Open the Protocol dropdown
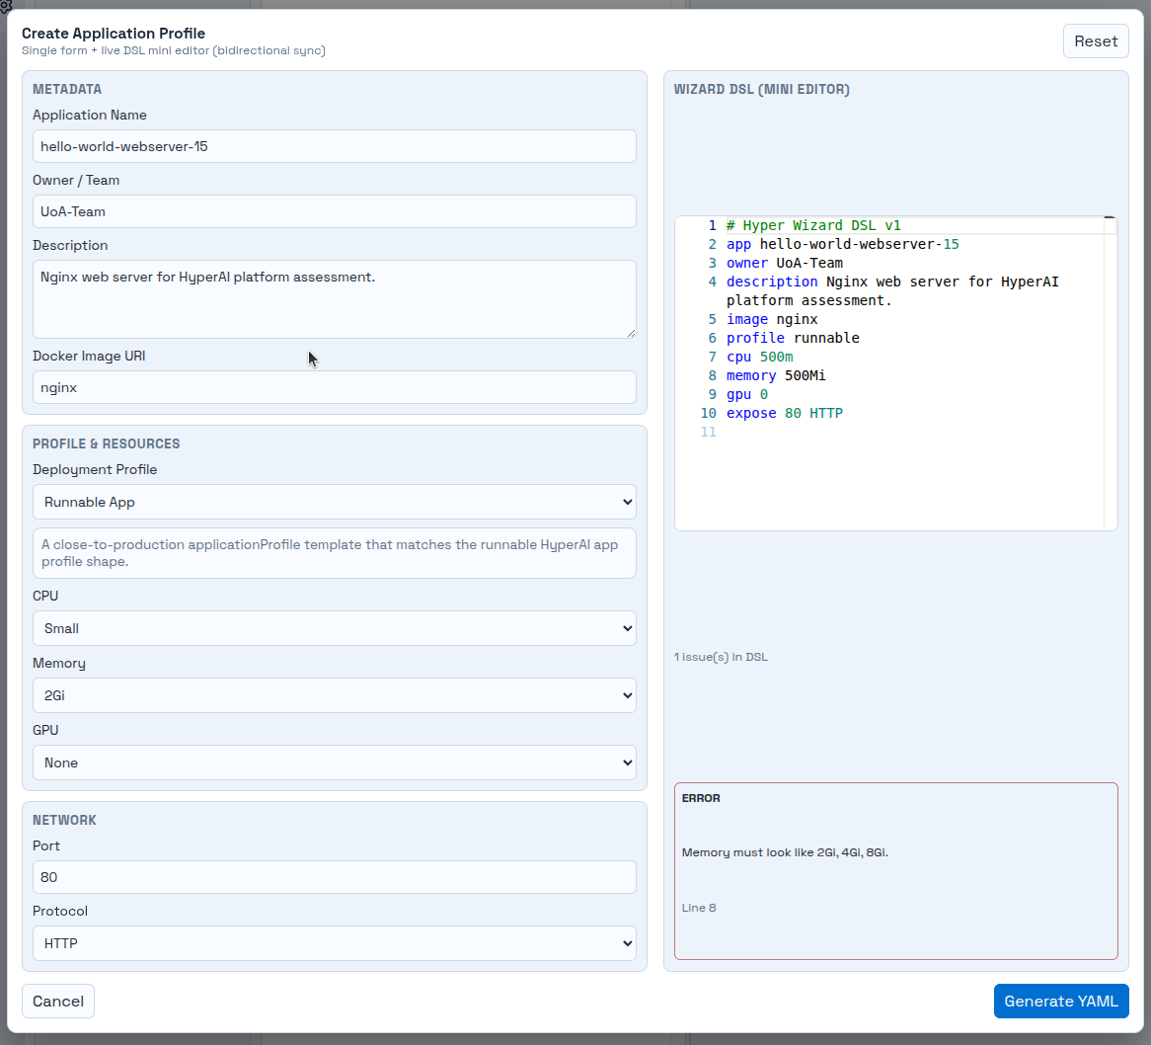Viewport: 1151px width, 1045px height. [x=334, y=943]
